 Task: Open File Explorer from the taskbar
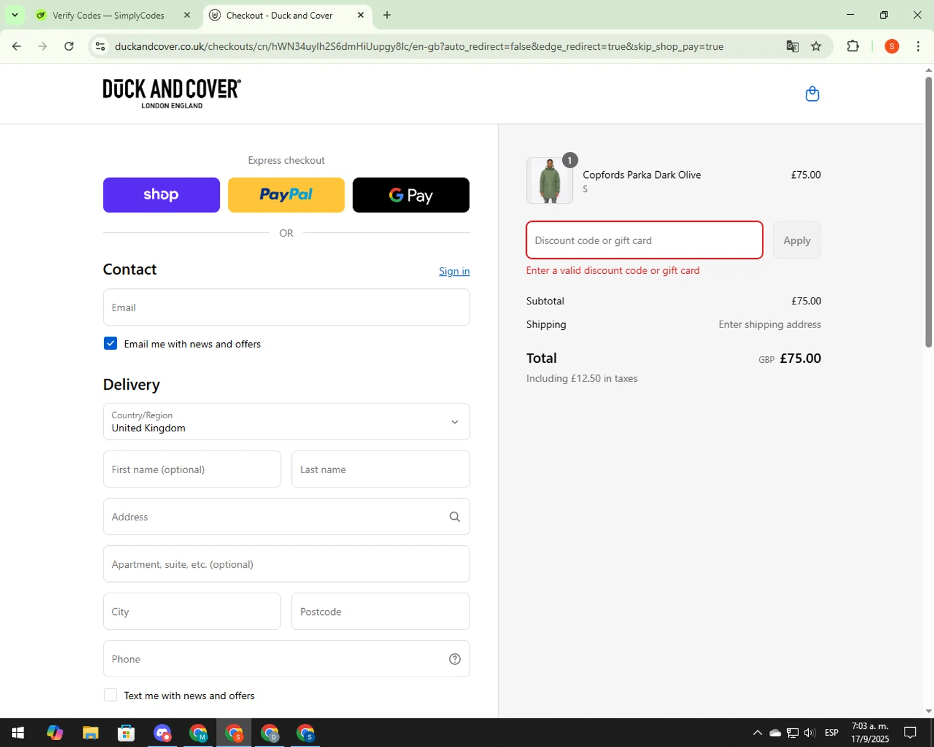click(90, 733)
